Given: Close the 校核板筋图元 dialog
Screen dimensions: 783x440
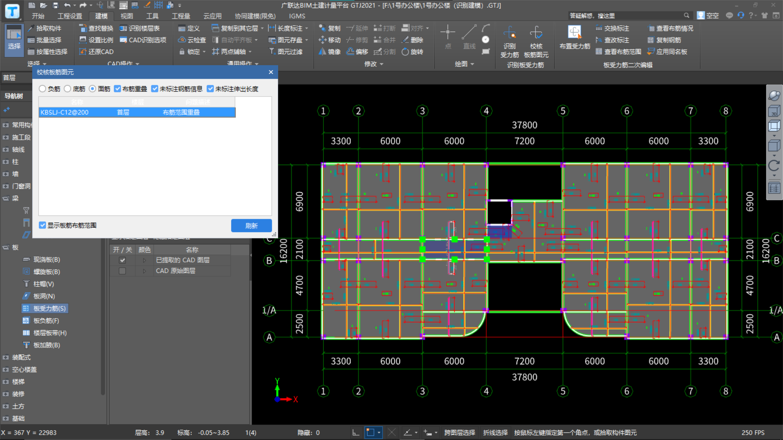Looking at the screenshot, I should pyautogui.click(x=271, y=72).
